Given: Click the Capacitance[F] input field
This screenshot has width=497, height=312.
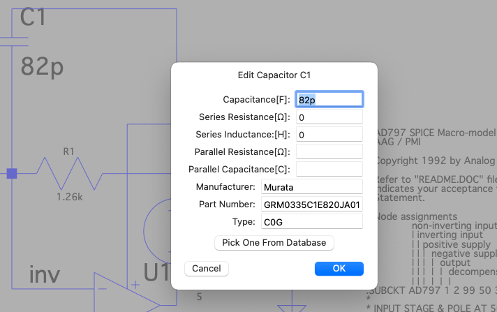Looking at the screenshot, I should point(329,100).
